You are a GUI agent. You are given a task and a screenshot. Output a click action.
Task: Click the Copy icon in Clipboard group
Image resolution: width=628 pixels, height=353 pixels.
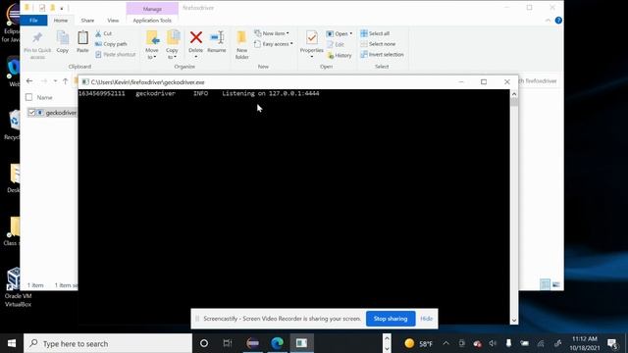(x=63, y=38)
